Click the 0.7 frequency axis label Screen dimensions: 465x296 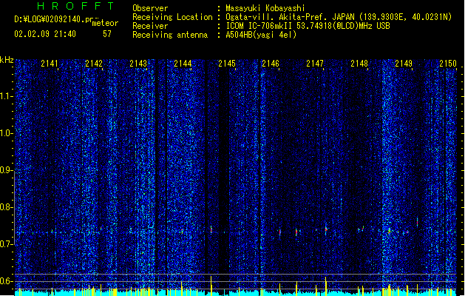pos(7,244)
